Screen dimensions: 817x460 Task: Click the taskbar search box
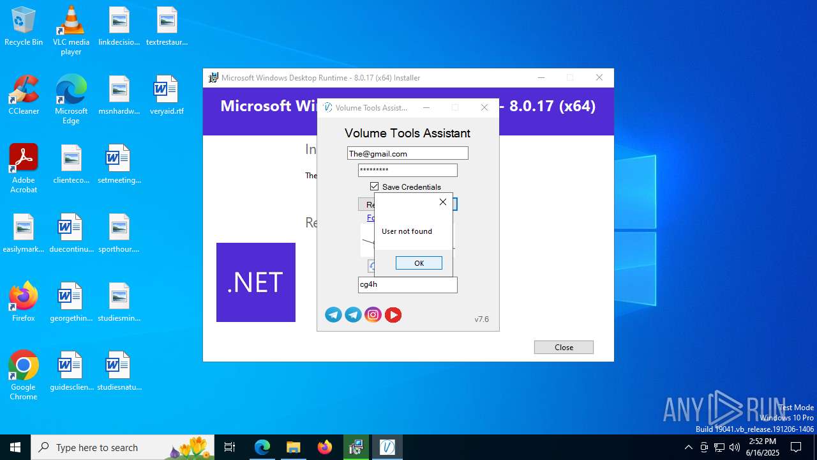tap(124, 447)
